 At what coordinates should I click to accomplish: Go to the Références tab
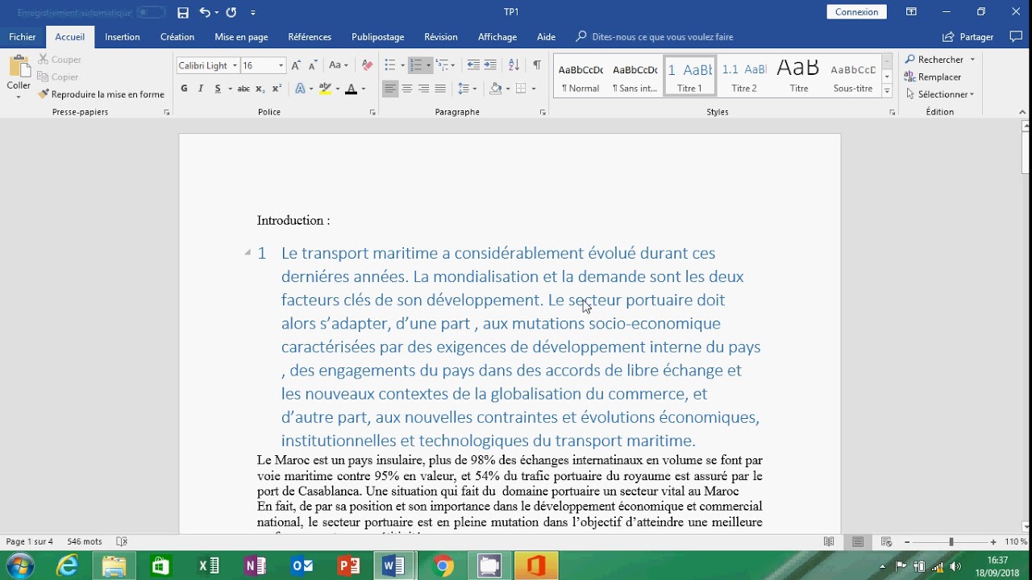[310, 37]
